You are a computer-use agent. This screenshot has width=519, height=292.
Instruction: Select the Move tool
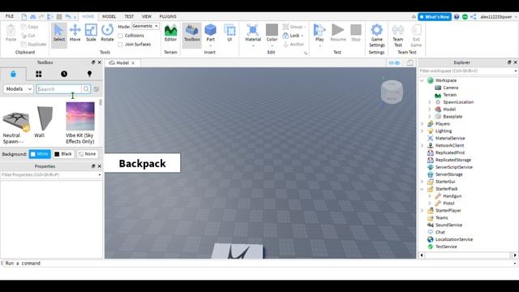pyautogui.click(x=75, y=32)
